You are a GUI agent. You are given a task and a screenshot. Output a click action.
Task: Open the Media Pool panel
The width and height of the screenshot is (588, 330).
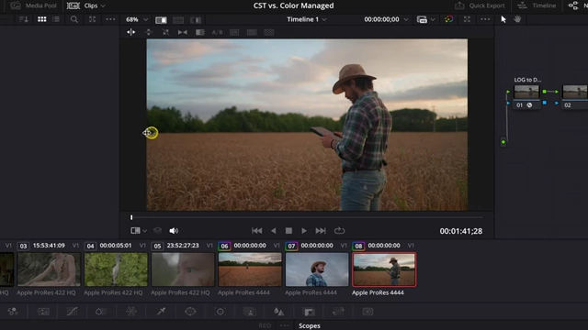click(33, 5)
